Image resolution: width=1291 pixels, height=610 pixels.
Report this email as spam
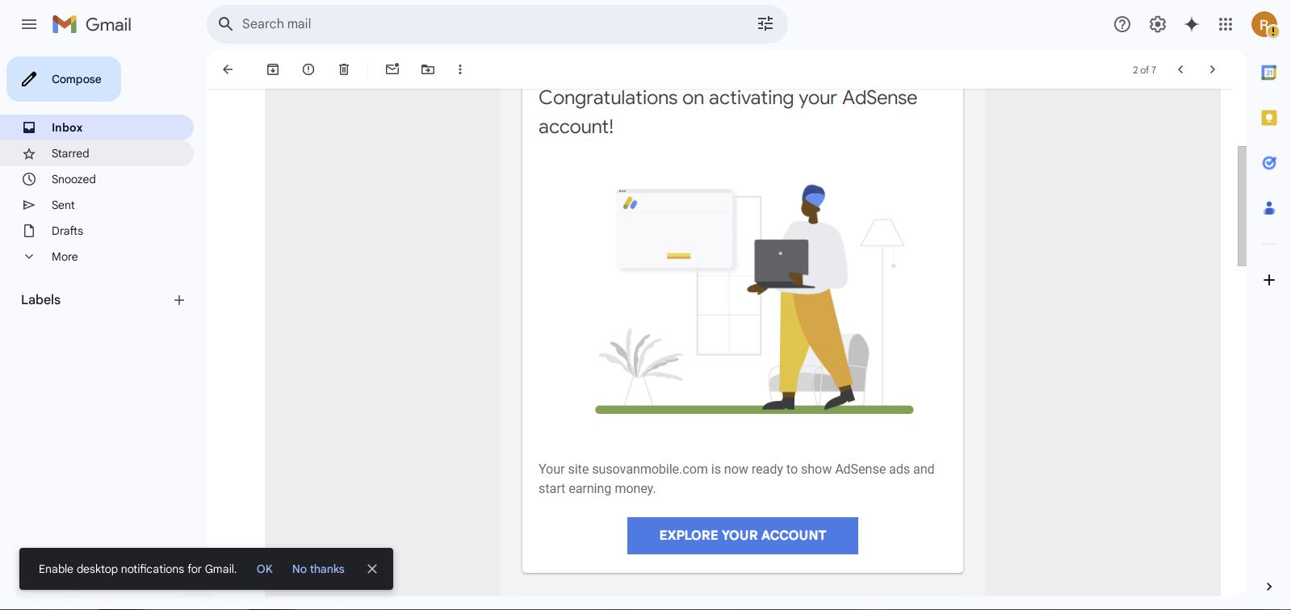308,69
